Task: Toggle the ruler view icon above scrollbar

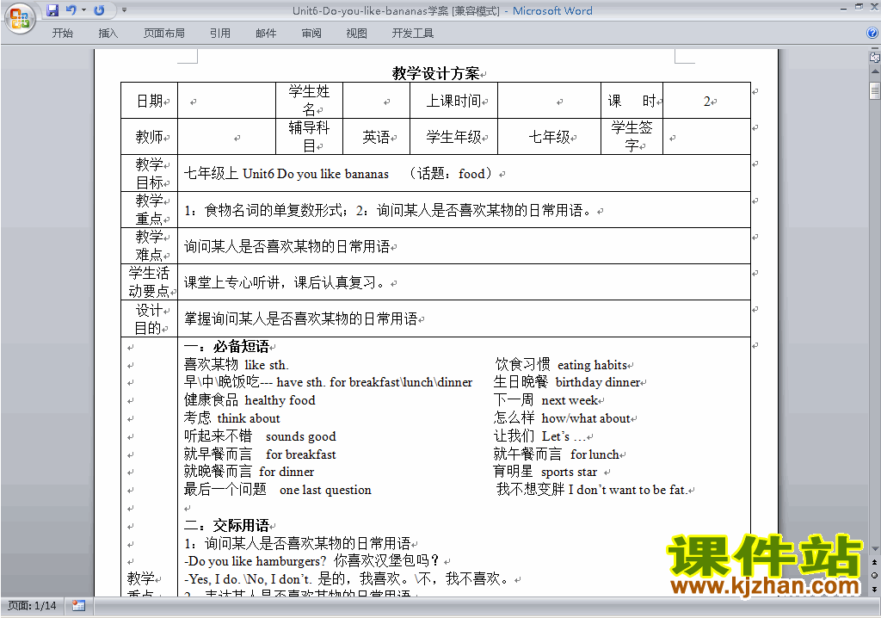Action: pos(875,58)
